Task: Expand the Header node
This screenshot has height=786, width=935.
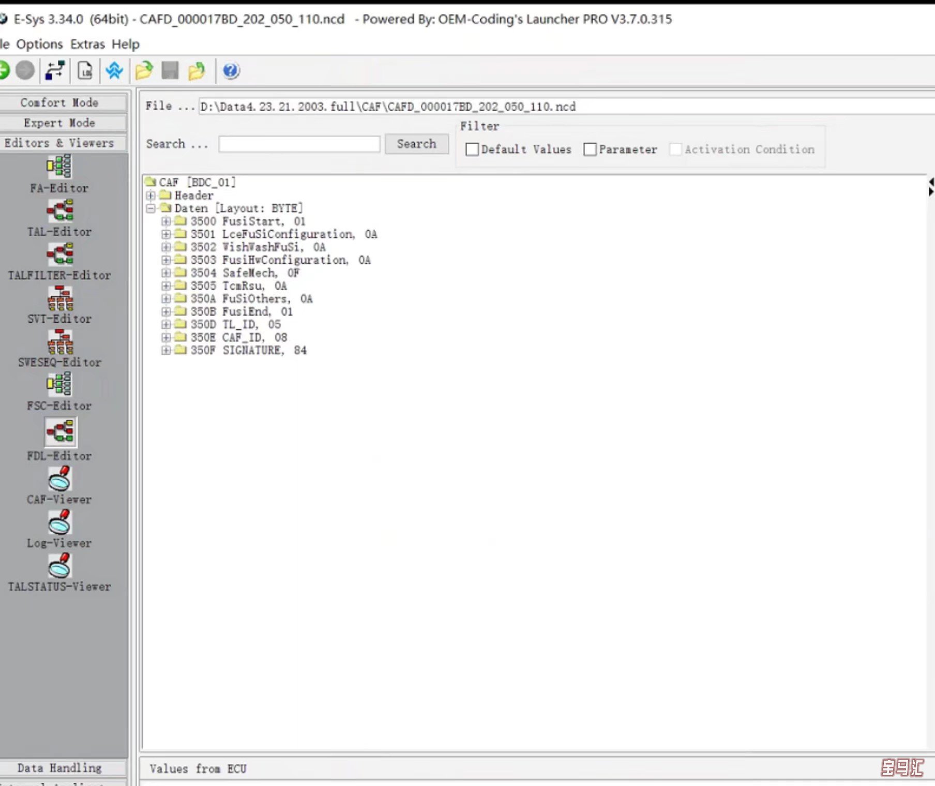Action: pos(150,195)
